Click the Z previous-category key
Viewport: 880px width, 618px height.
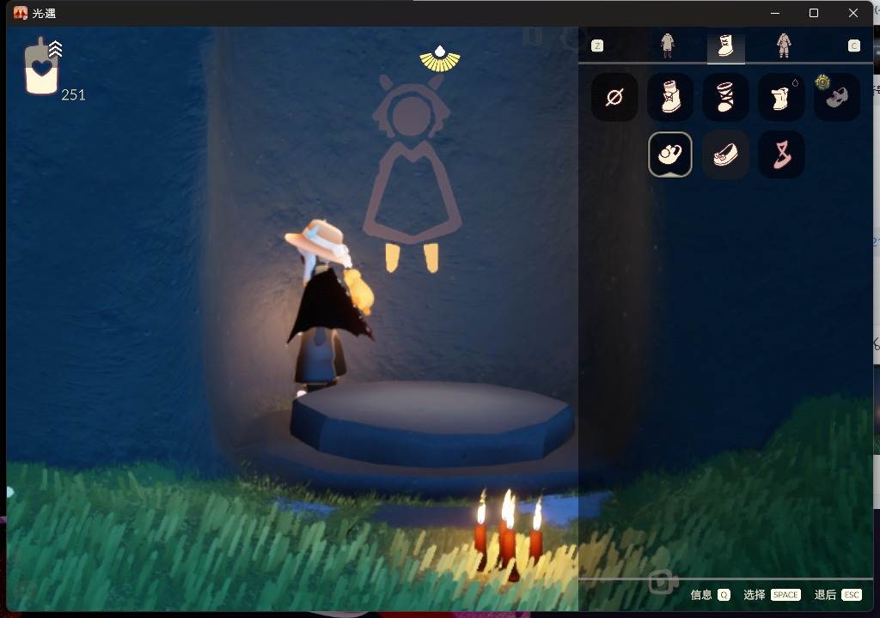coord(597,46)
